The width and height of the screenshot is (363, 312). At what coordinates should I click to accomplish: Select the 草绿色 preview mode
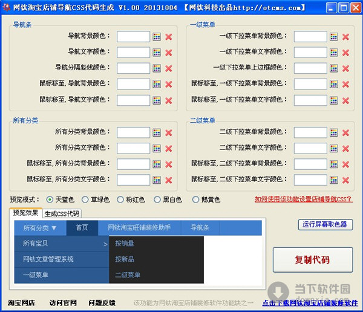85,200
